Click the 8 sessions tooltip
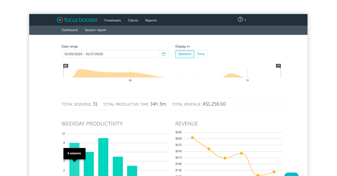Image resolution: width=337 pixels, height=176 pixels. [74, 154]
